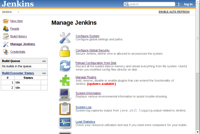
Task: Click the Idle status of executor 1
Action: click(18, 82)
